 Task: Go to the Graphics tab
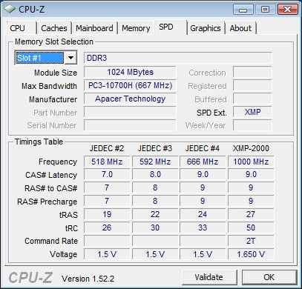(206, 28)
